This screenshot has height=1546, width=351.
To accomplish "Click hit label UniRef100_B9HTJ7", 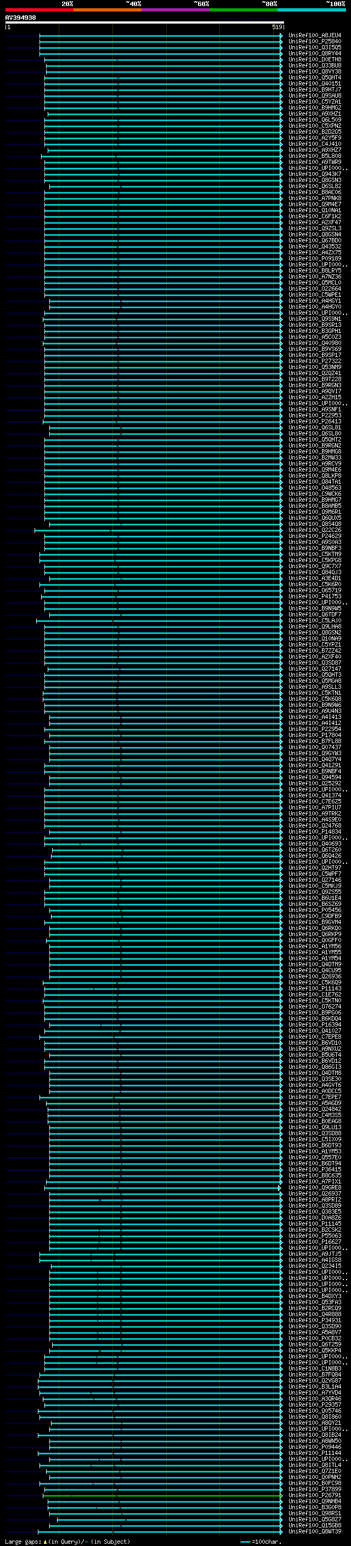I will (x=315, y=89).
